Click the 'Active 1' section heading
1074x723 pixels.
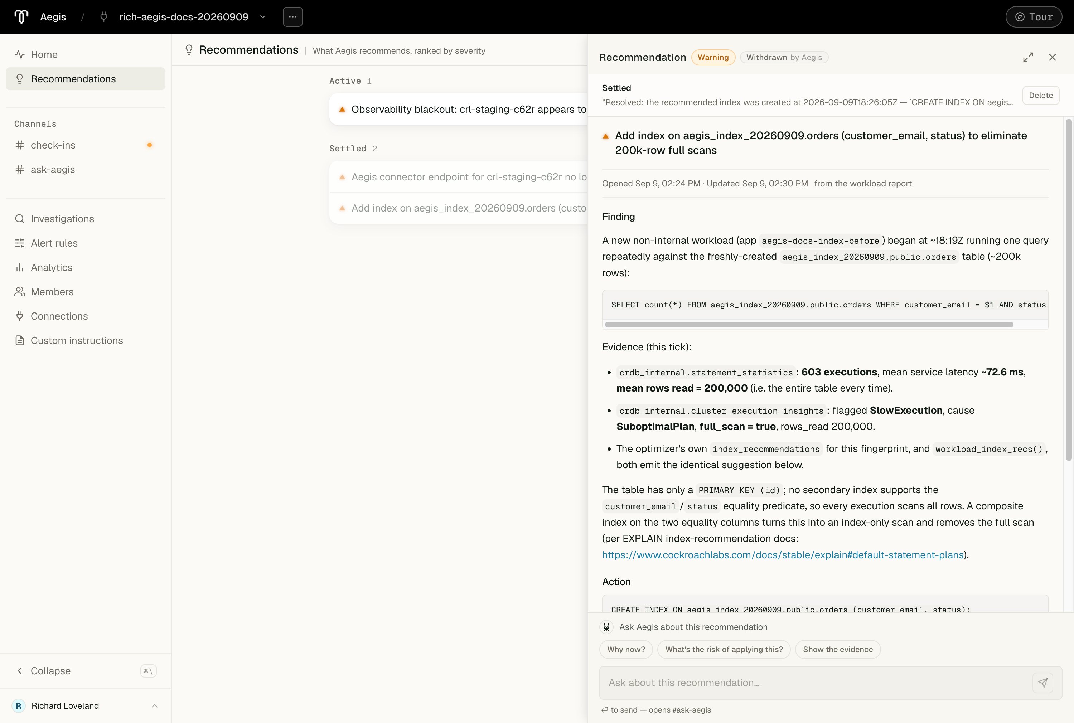pyautogui.click(x=350, y=81)
